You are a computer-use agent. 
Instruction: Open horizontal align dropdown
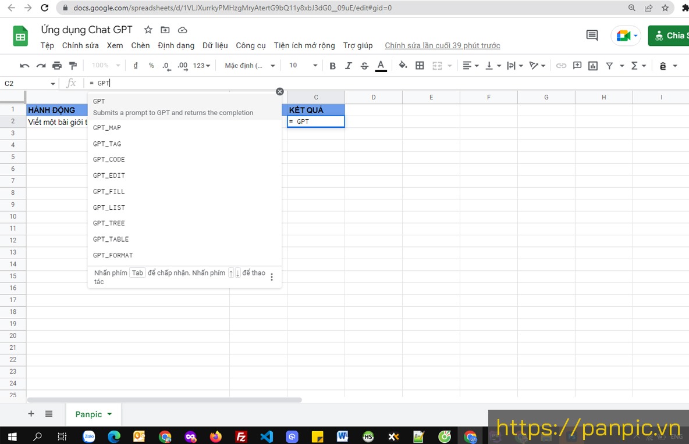[470, 65]
